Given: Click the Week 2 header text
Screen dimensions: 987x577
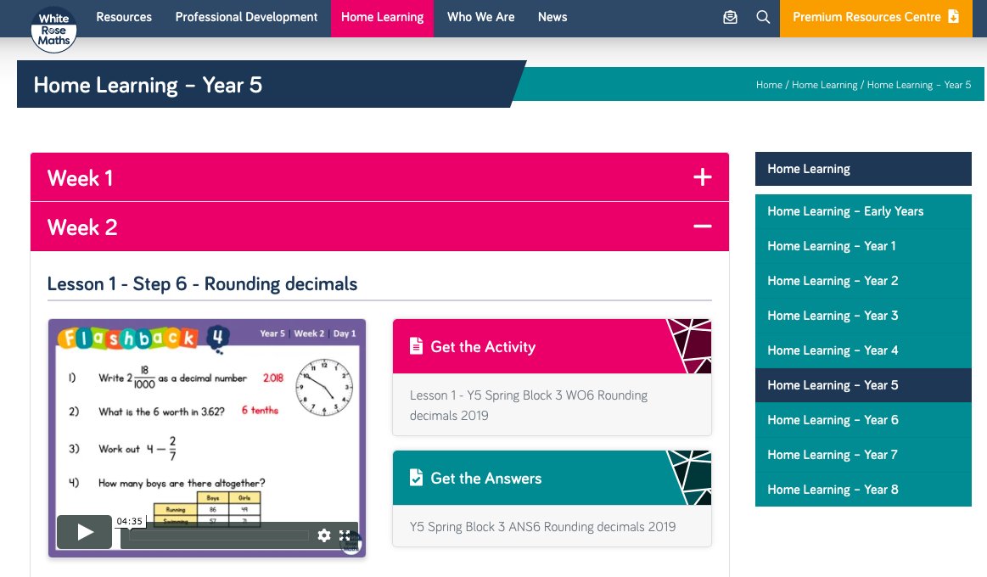Looking at the screenshot, I should (x=82, y=227).
